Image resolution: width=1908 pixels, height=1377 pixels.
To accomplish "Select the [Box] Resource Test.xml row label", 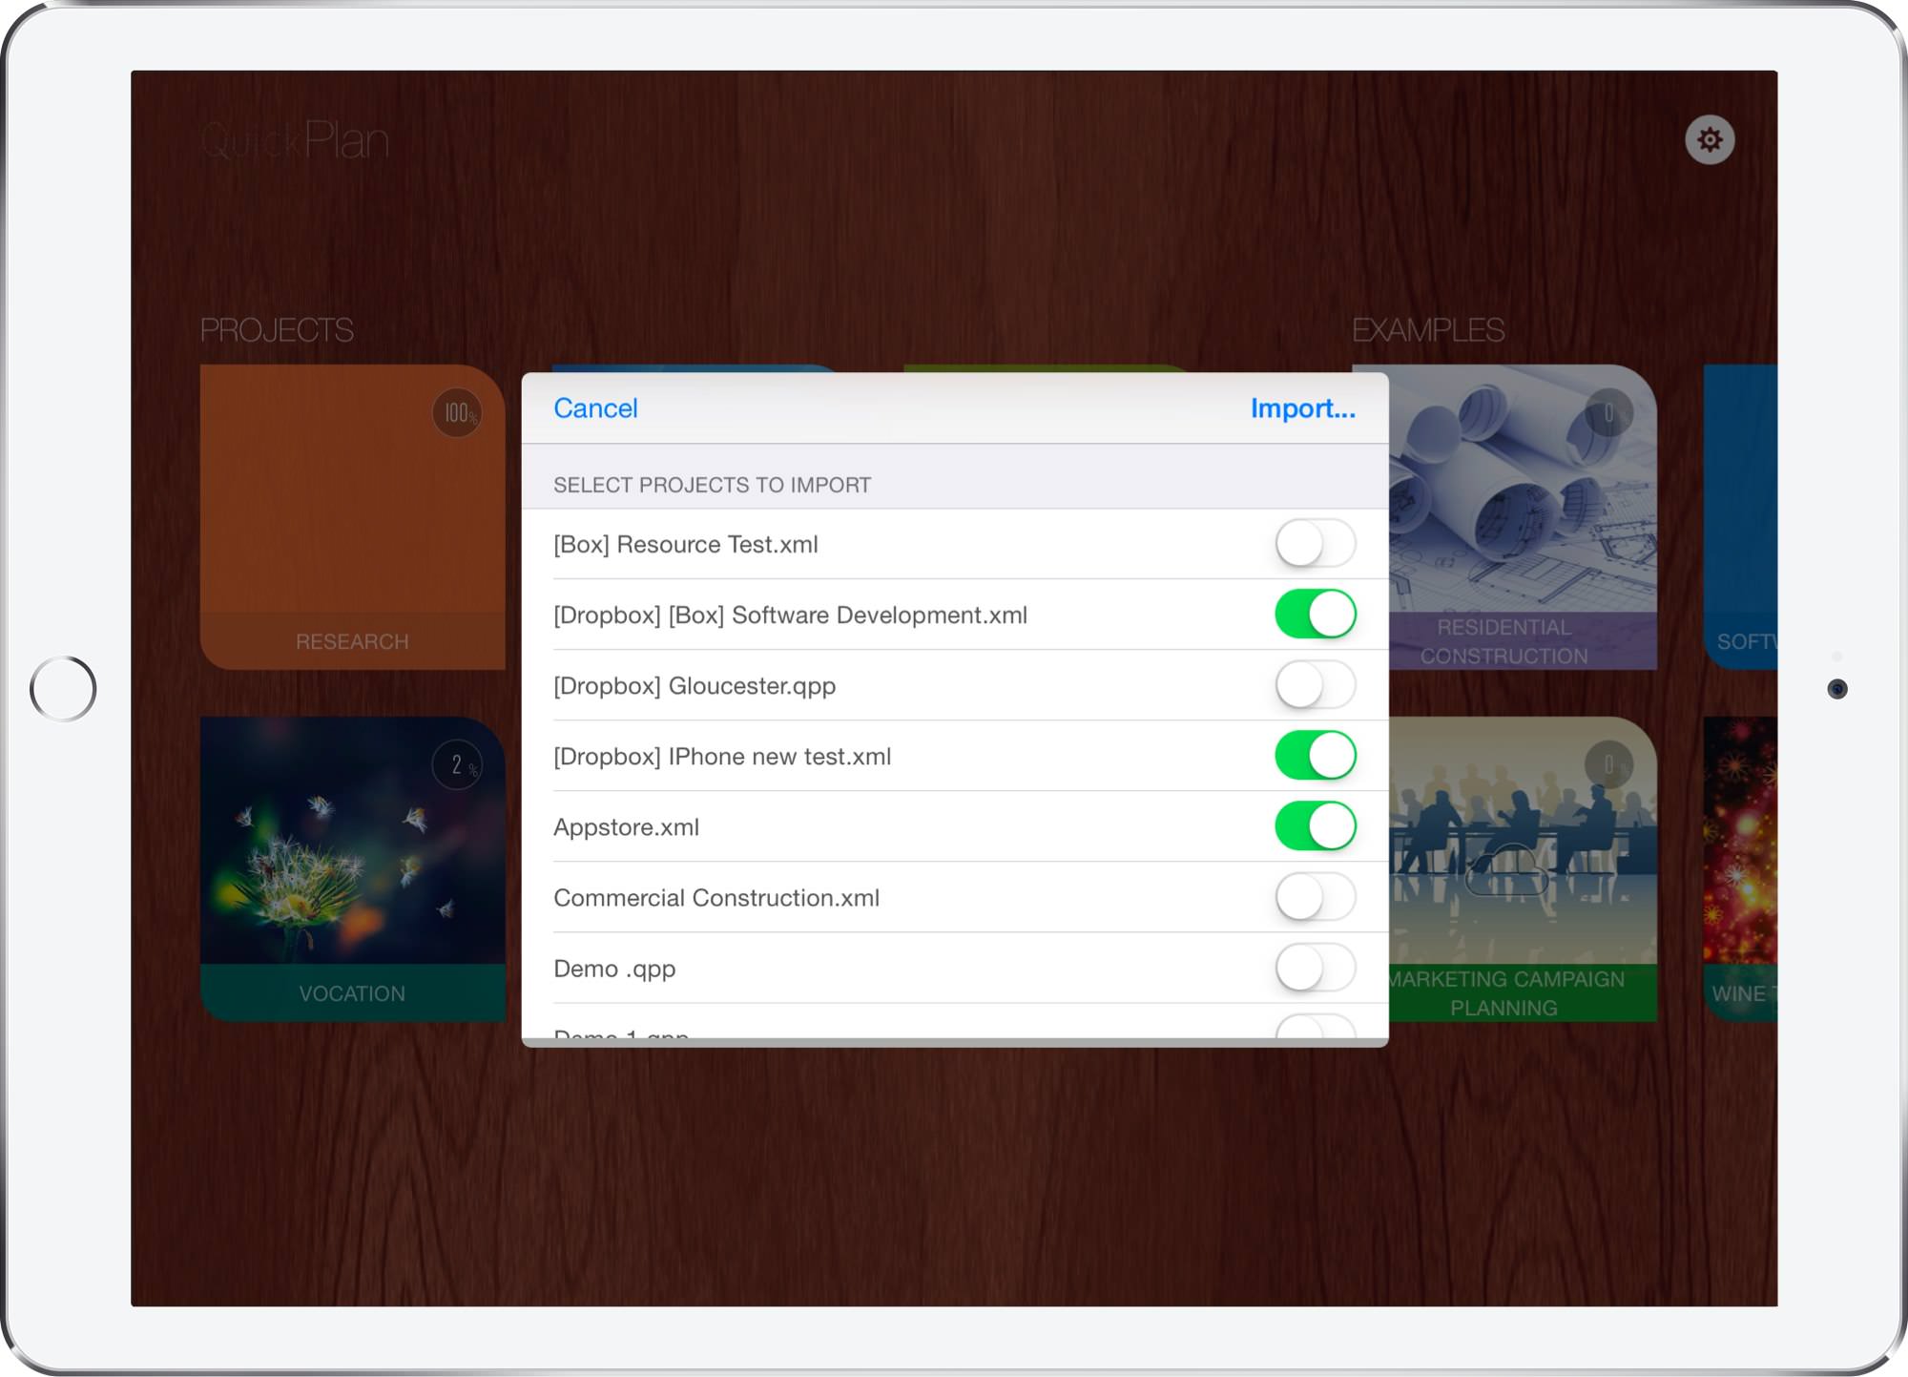I will [x=685, y=543].
